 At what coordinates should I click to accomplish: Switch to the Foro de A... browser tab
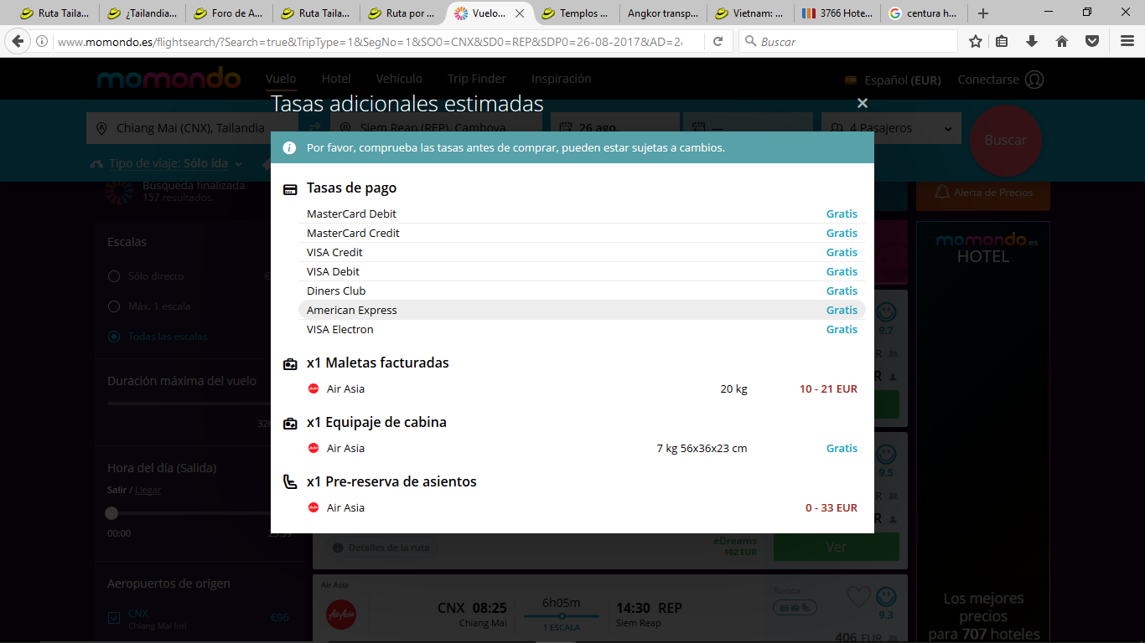(229, 13)
